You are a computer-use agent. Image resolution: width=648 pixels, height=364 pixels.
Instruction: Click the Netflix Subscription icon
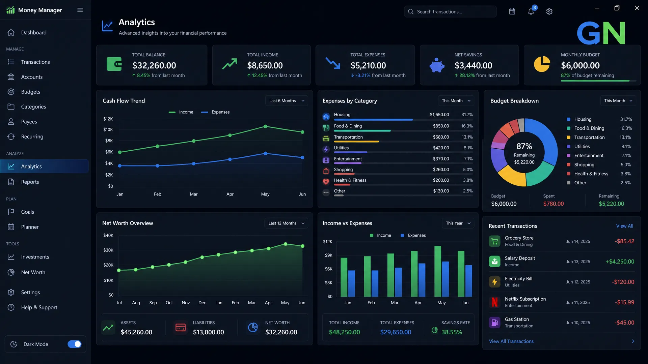tap(494, 302)
